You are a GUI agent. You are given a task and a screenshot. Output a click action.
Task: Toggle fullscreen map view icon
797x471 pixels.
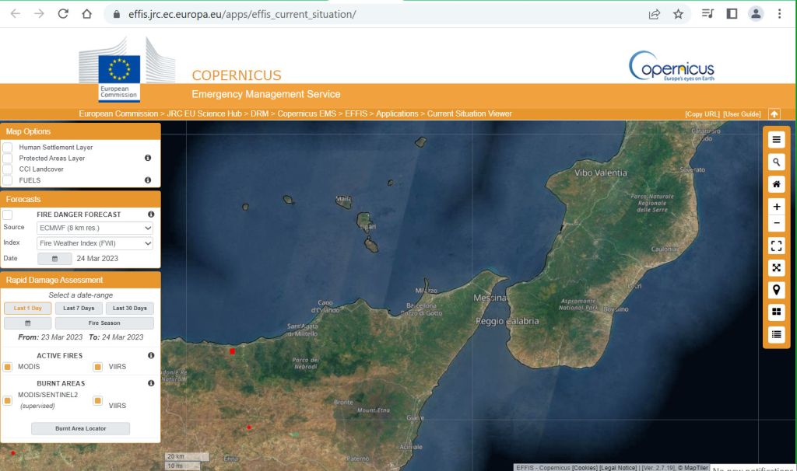coord(776,246)
